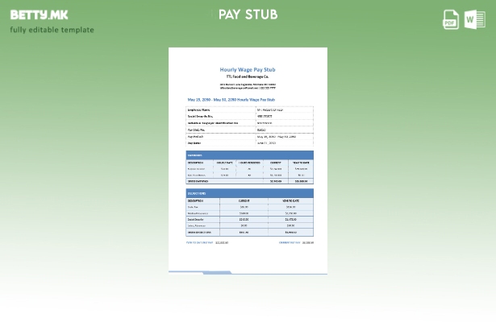
Task: Click the PAY STUB heading
Action: [x=248, y=14]
